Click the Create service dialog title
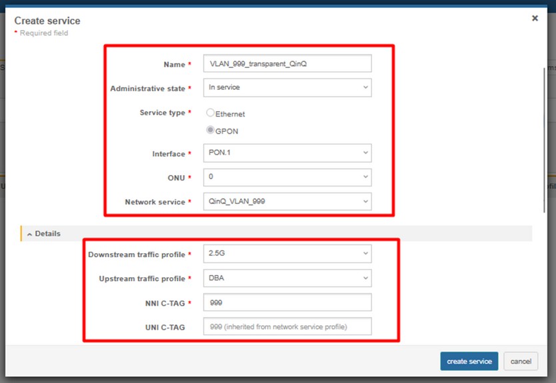 47,21
